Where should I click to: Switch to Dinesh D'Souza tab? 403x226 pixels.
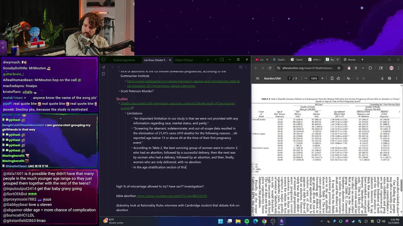pyautogui.click(x=184, y=60)
